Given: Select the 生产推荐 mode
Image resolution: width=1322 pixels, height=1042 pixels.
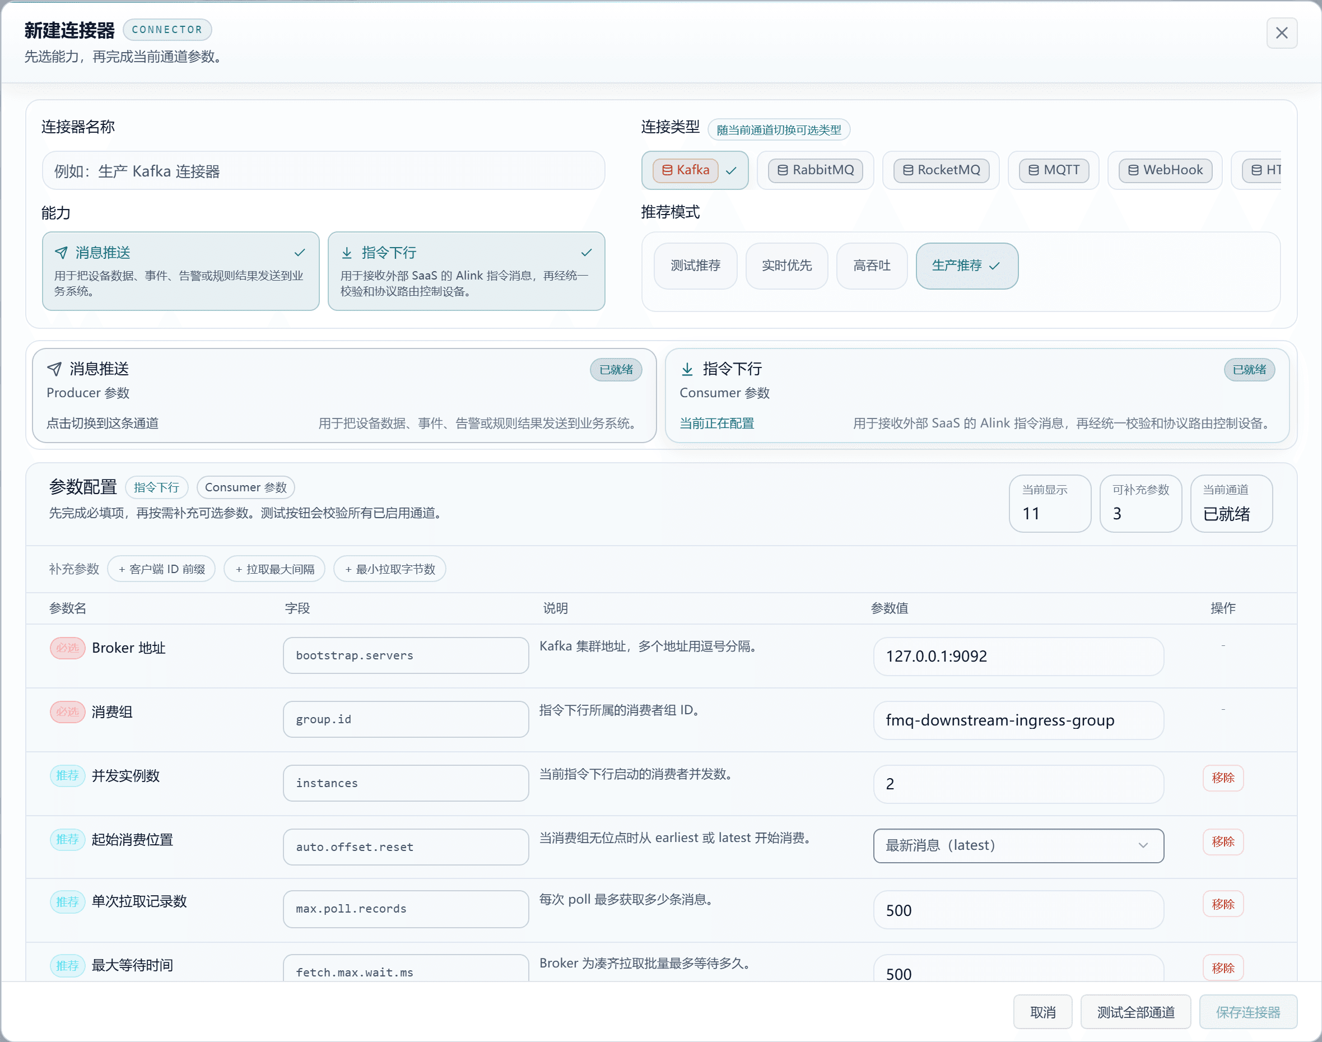Looking at the screenshot, I should (966, 266).
